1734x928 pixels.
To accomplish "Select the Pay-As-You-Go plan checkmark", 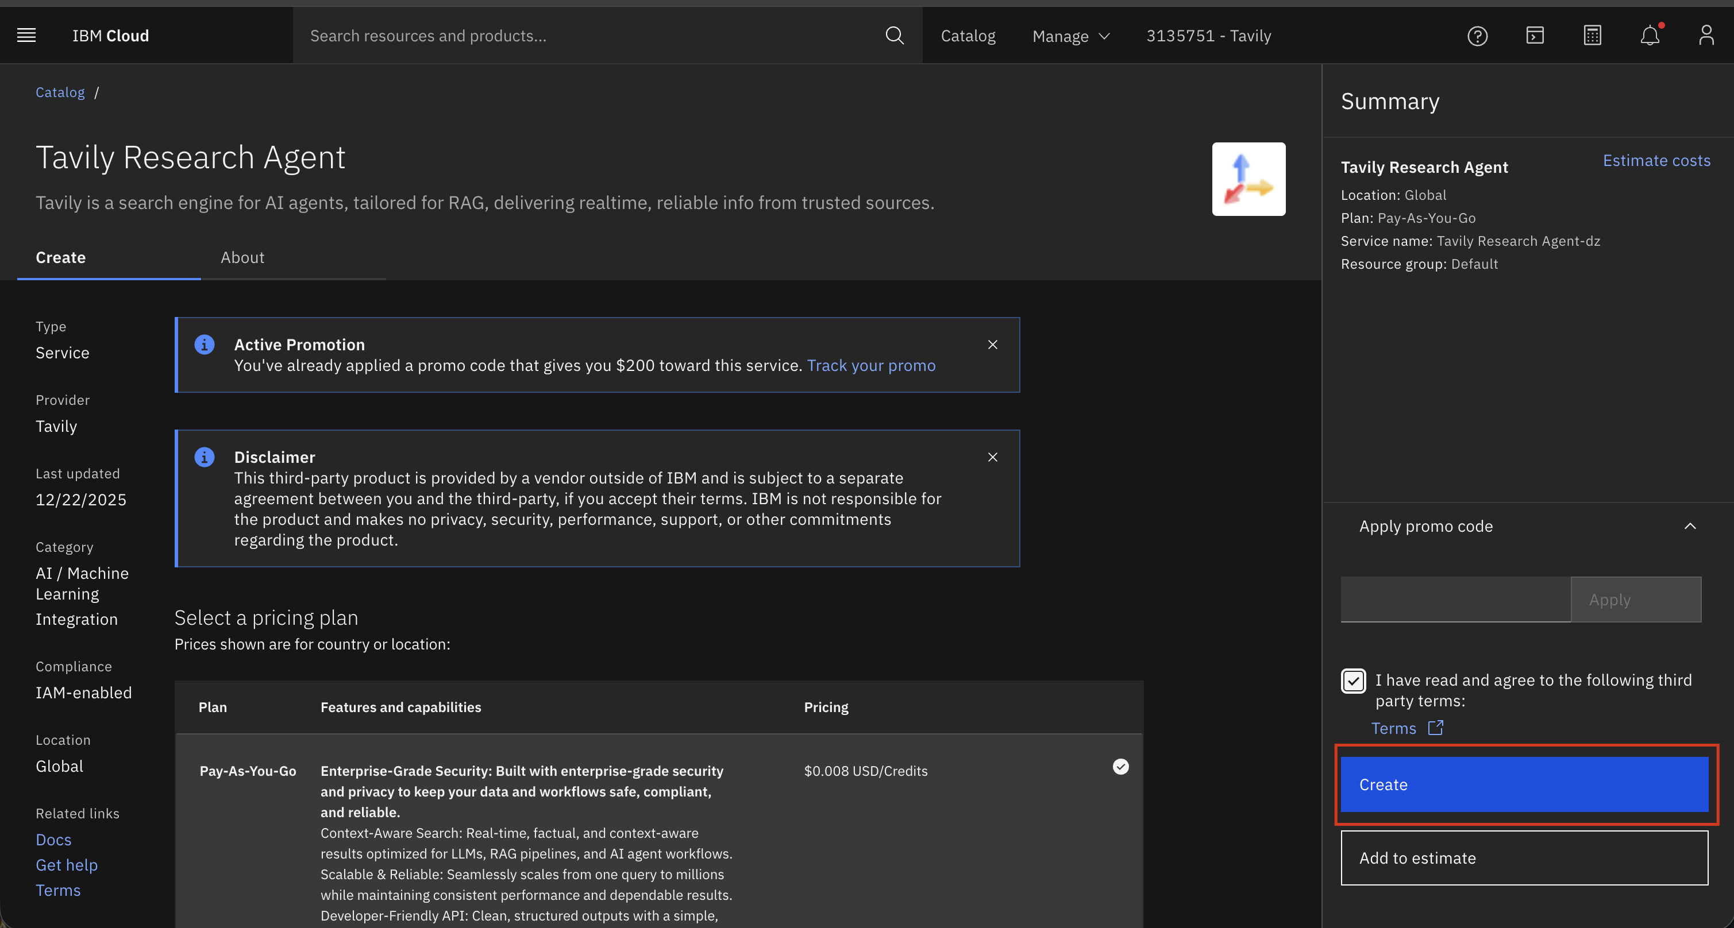I will point(1120,767).
